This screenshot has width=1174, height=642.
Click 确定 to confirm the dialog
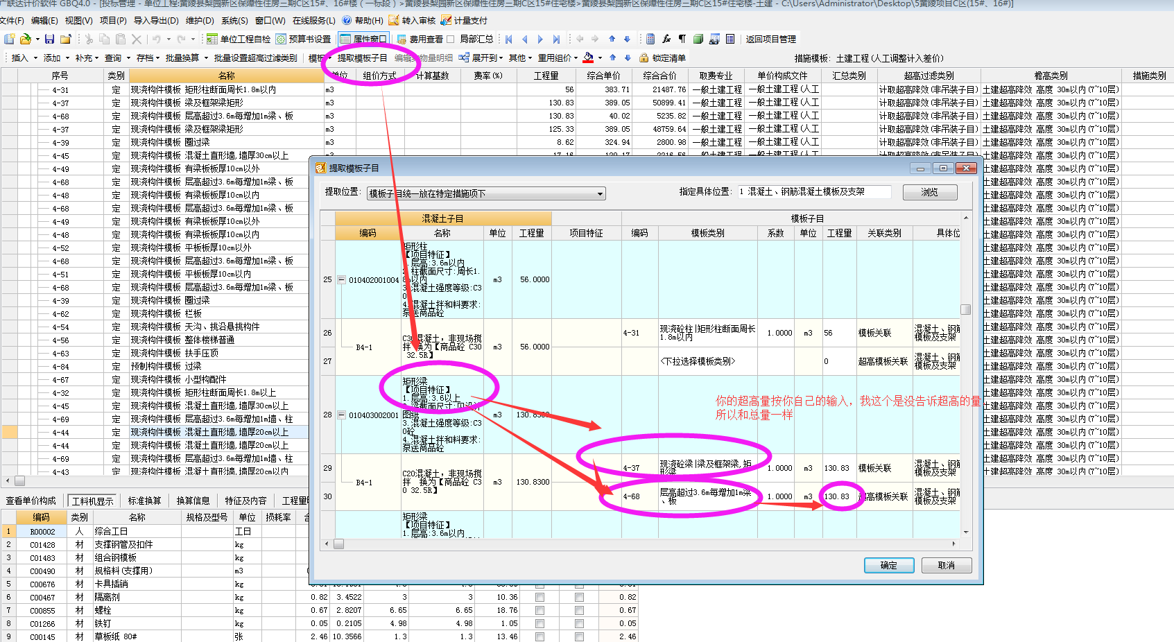tap(889, 565)
